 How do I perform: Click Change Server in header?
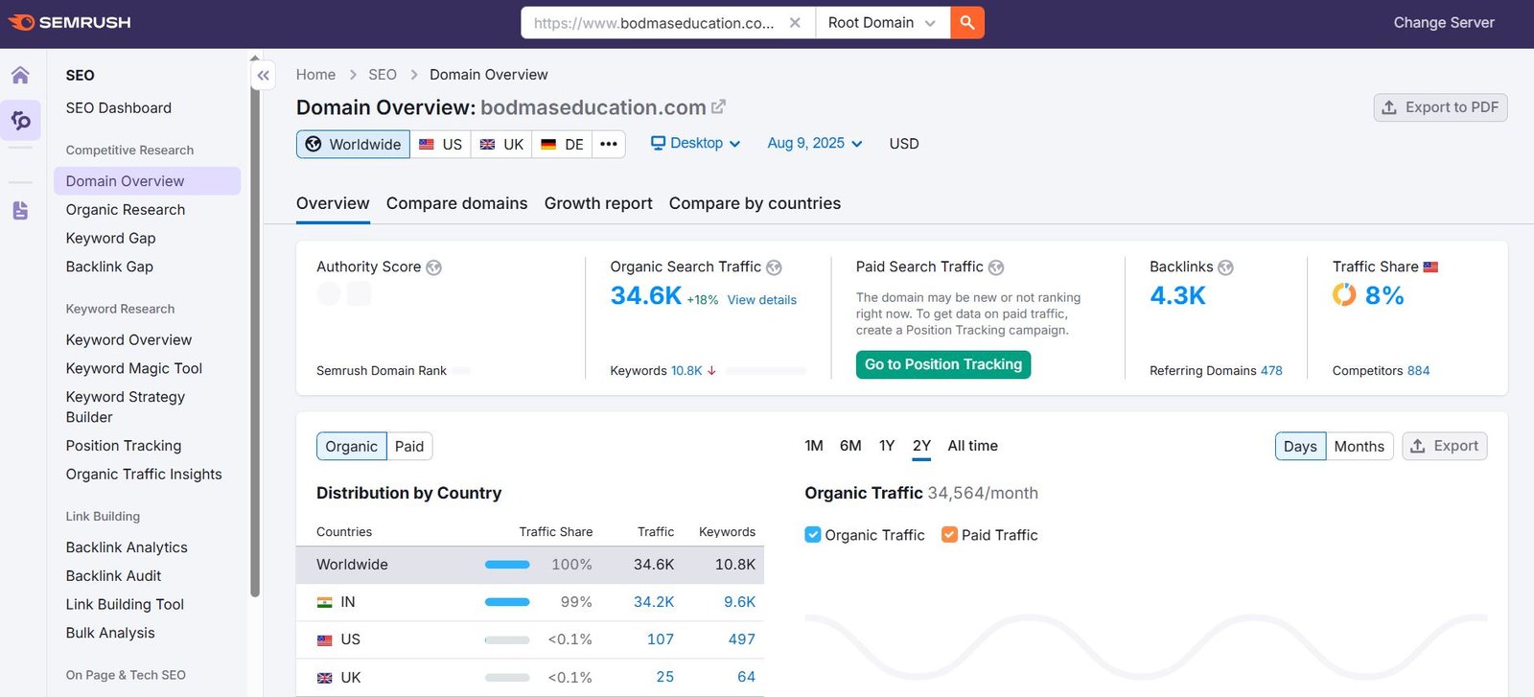[x=1444, y=23]
